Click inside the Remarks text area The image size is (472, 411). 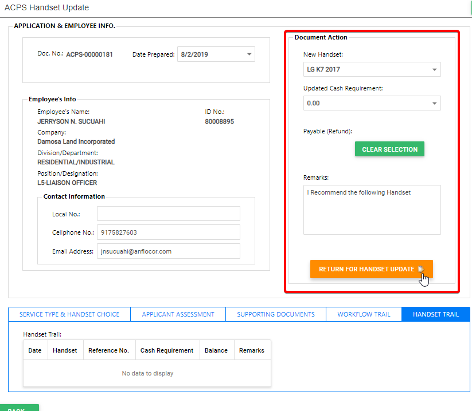pos(372,210)
